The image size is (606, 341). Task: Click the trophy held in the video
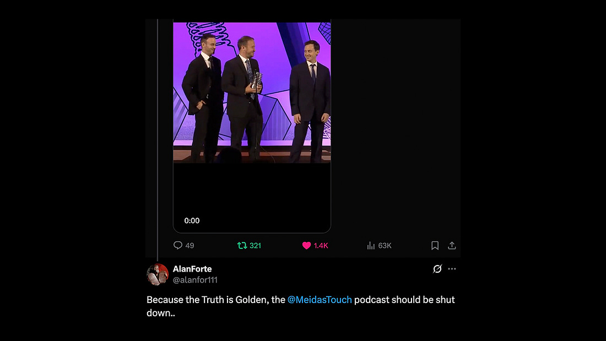click(256, 80)
